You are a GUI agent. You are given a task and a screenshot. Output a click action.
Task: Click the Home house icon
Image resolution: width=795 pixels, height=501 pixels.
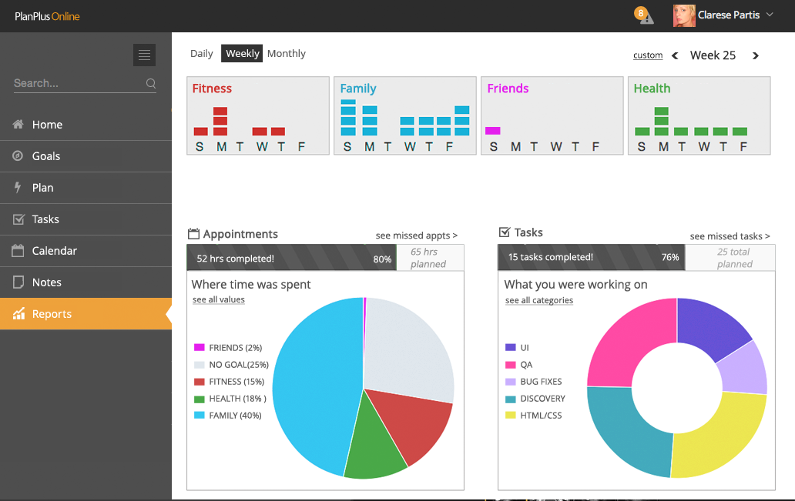coord(18,125)
